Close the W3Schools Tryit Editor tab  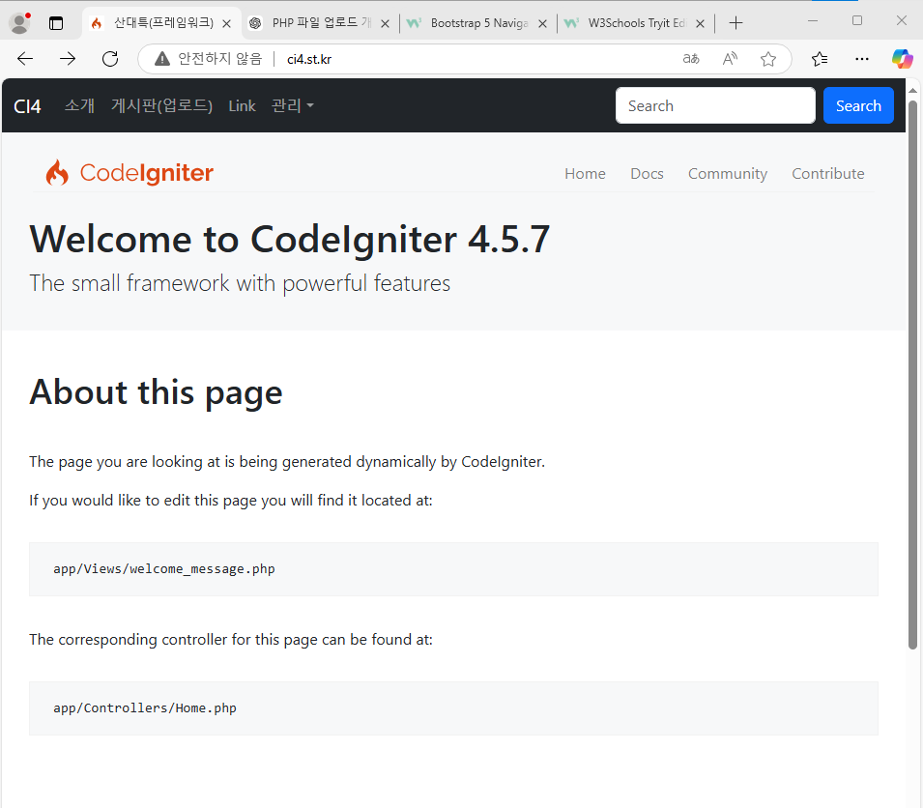(700, 24)
